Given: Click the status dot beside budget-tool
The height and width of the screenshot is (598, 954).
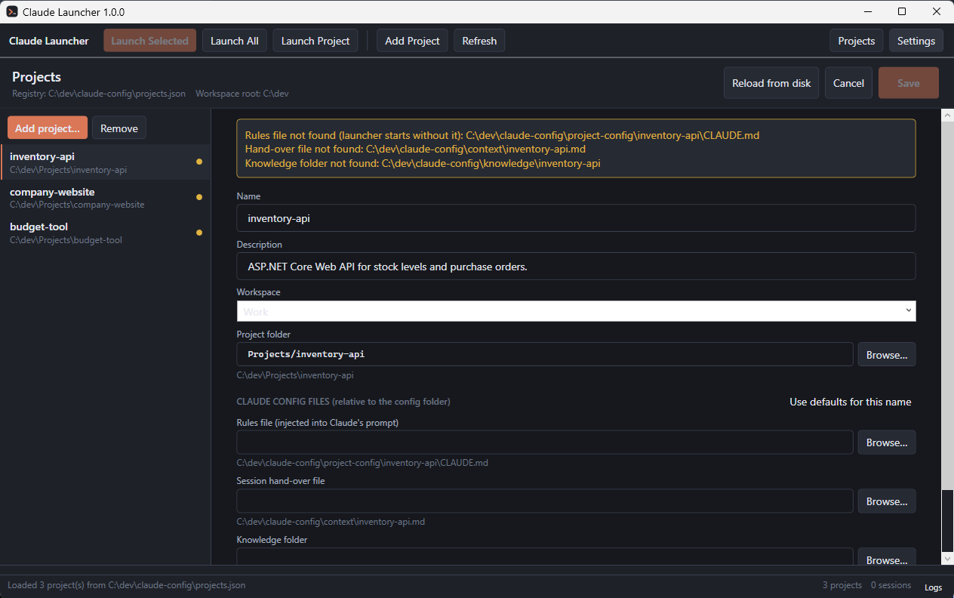Looking at the screenshot, I should click(199, 233).
